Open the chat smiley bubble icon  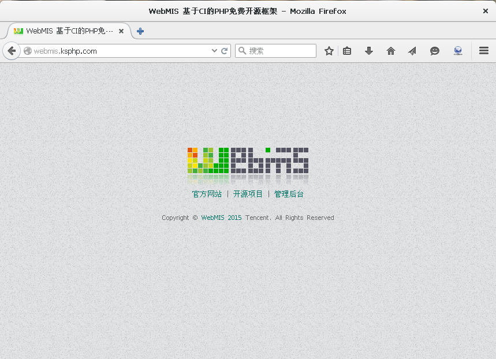(x=435, y=51)
